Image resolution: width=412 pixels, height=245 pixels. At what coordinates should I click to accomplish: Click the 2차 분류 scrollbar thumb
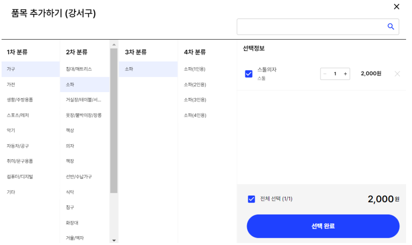tap(114, 121)
